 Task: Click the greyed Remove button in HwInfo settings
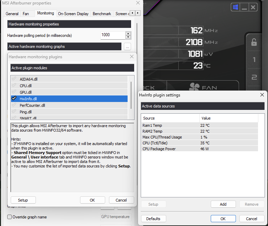(252, 204)
